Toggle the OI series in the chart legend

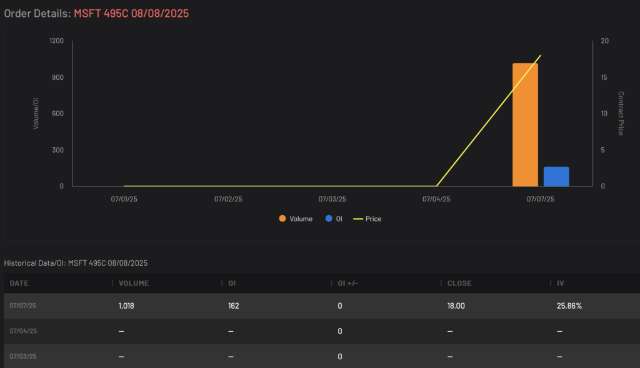pos(334,219)
